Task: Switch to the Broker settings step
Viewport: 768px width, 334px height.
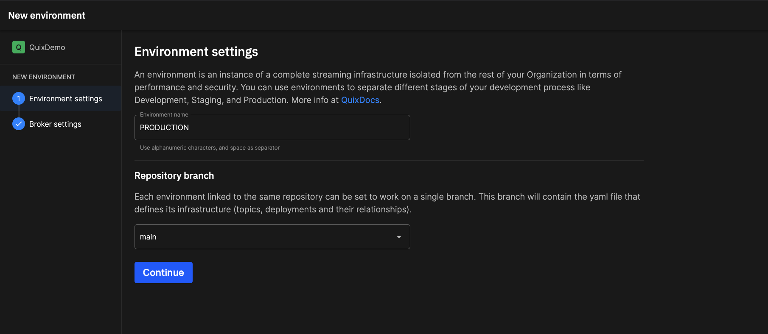Action: pyautogui.click(x=55, y=124)
